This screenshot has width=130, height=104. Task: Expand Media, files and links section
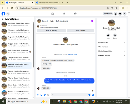112,51
